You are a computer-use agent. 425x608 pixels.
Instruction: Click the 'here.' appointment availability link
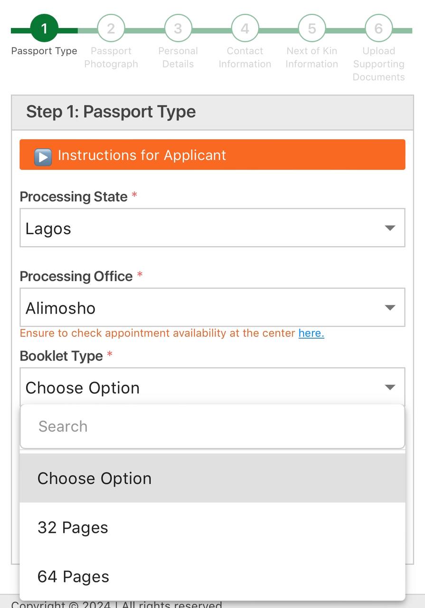coord(312,333)
